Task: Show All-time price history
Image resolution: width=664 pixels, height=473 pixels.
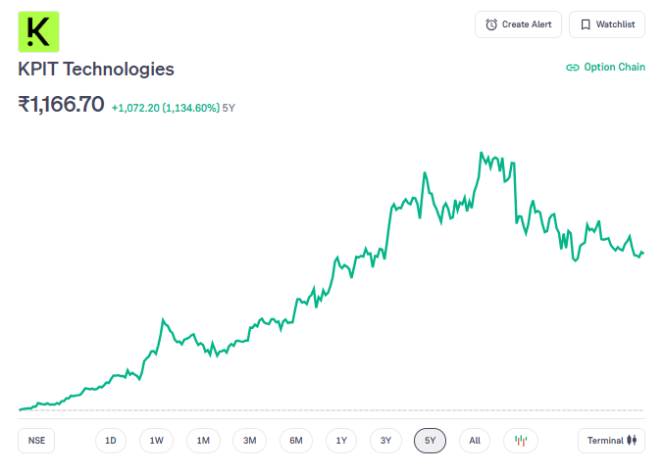Action: [x=475, y=441]
